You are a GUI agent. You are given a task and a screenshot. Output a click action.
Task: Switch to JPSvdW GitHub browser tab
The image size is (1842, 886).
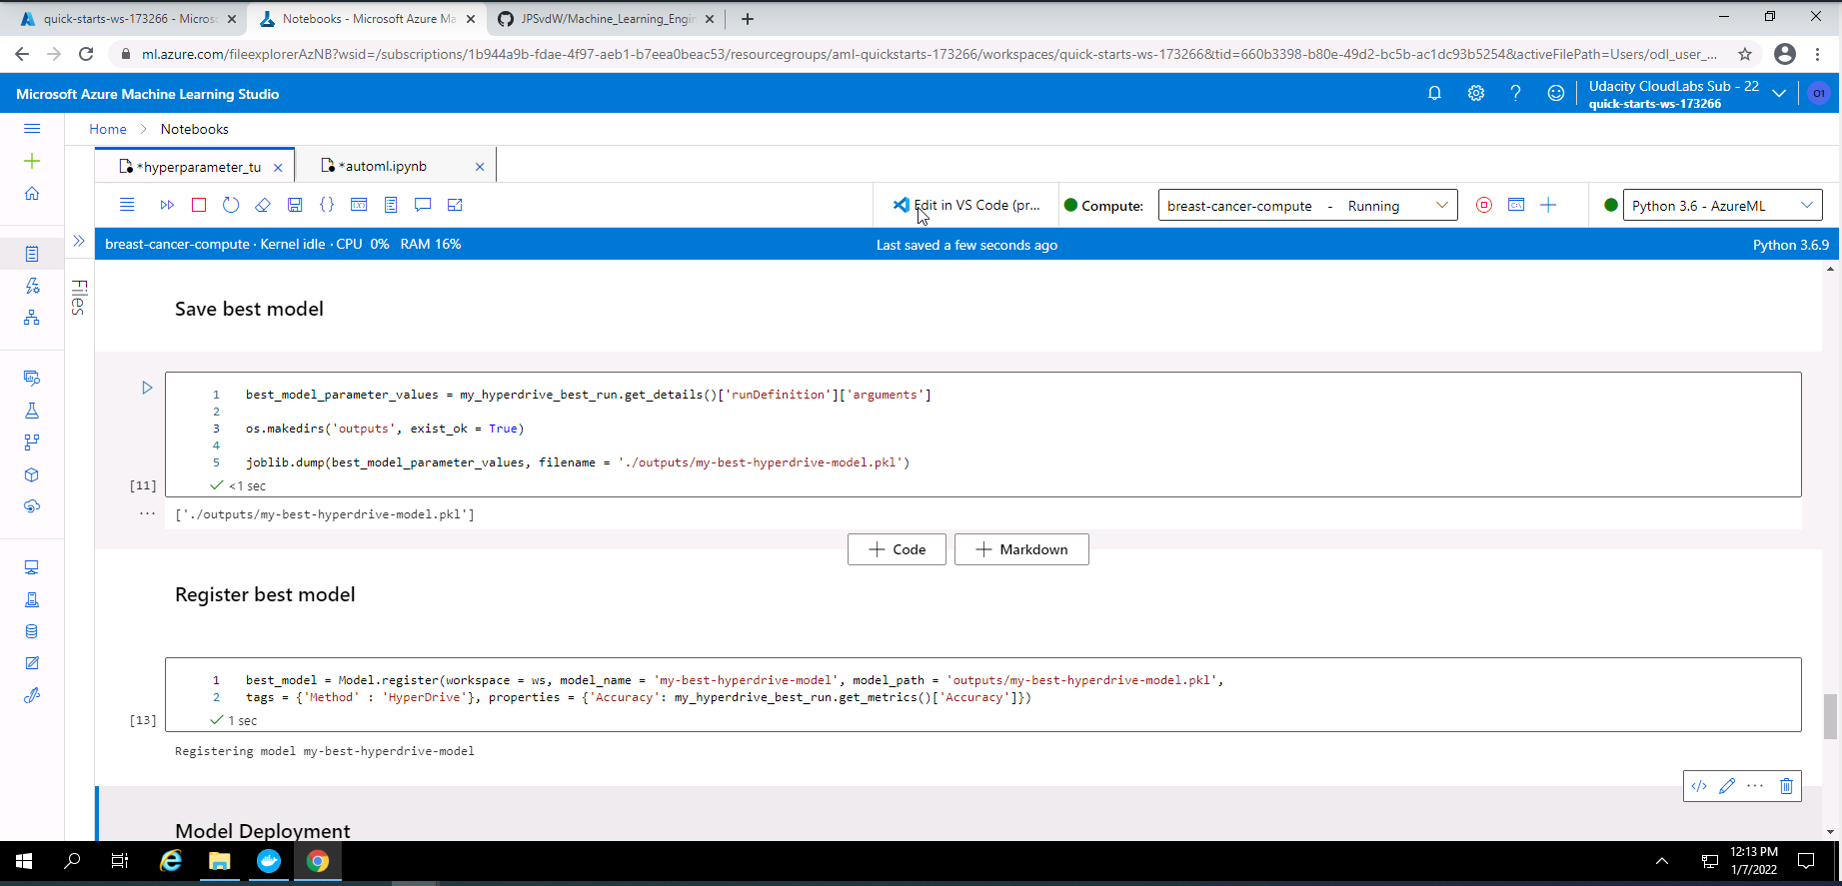point(606,19)
